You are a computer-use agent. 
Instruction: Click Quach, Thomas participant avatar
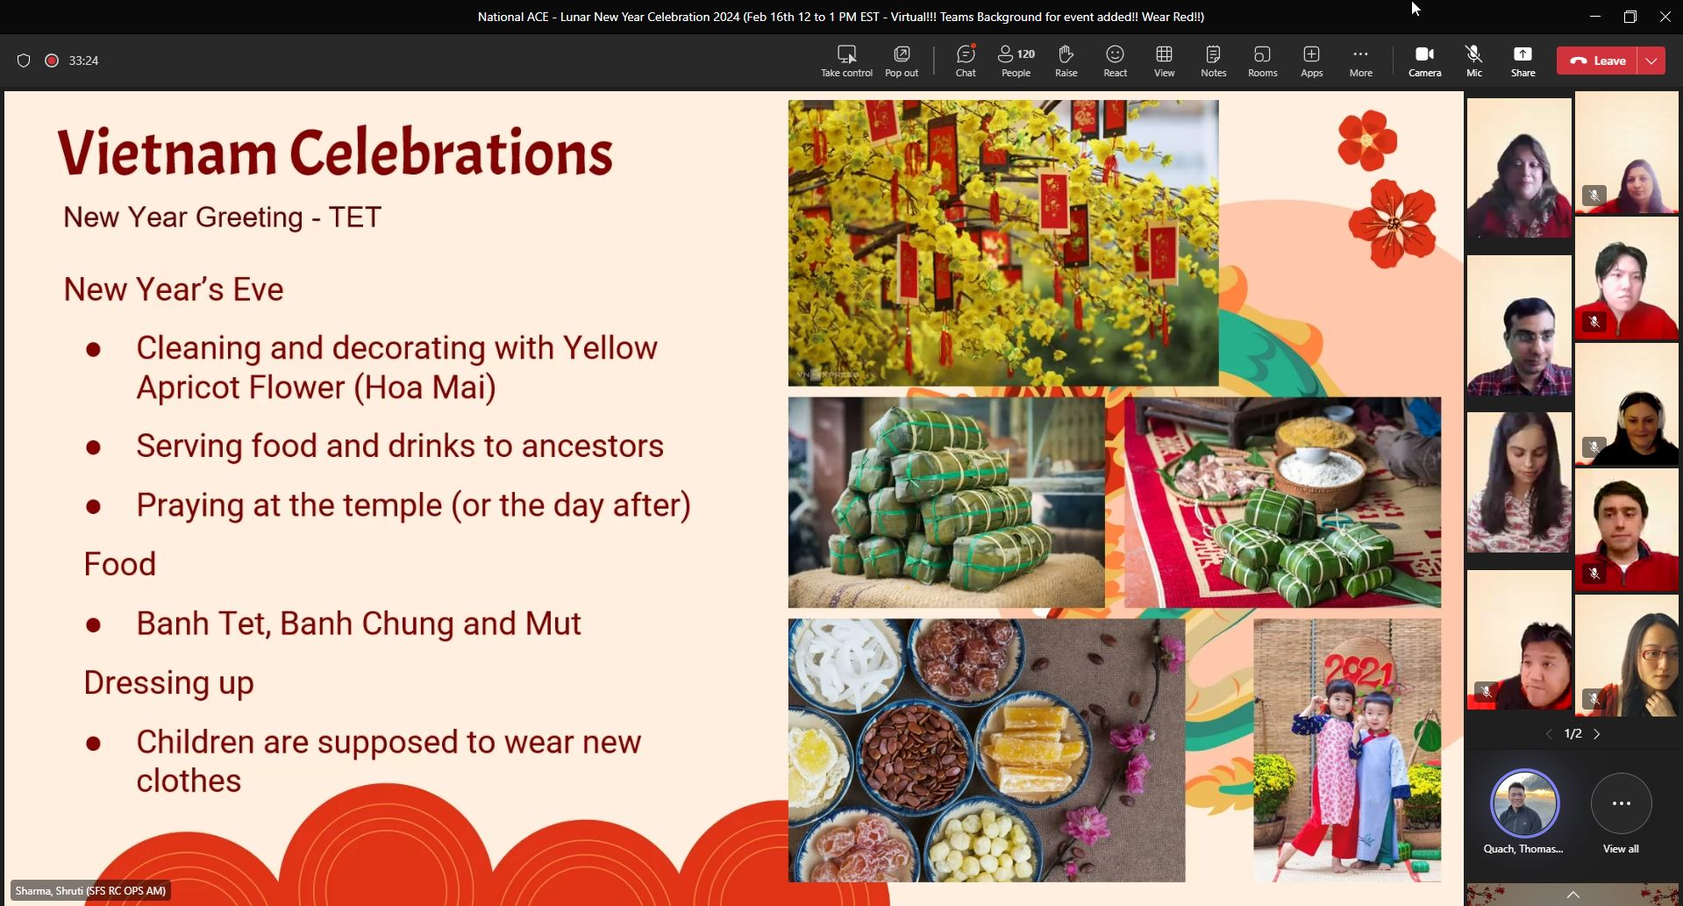[1524, 803]
